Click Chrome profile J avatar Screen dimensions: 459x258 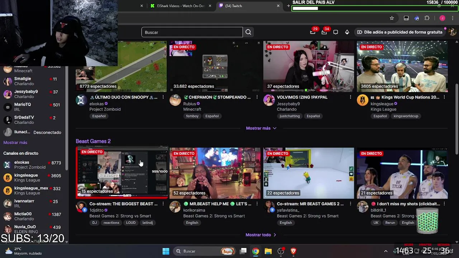[x=442, y=18]
